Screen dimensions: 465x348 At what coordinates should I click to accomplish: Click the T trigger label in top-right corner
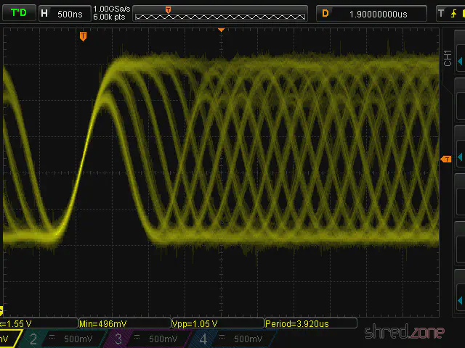point(440,13)
